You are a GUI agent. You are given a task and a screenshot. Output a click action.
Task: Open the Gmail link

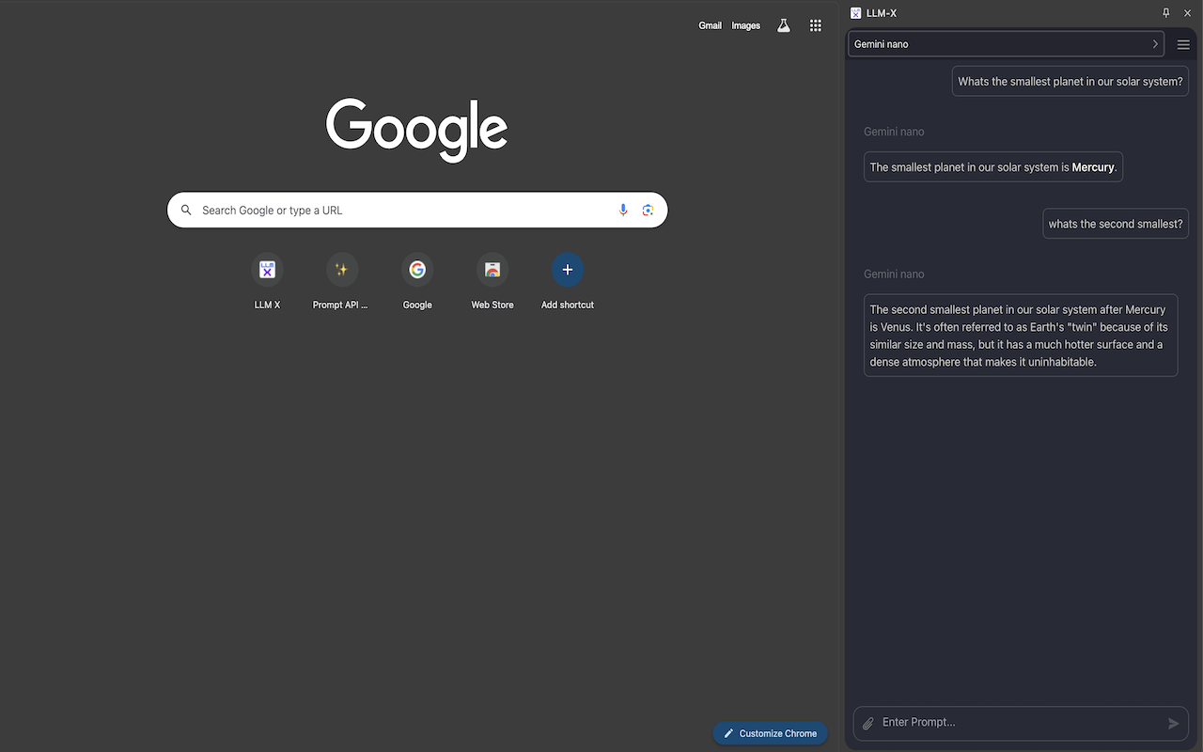pyautogui.click(x=711, y=25)
